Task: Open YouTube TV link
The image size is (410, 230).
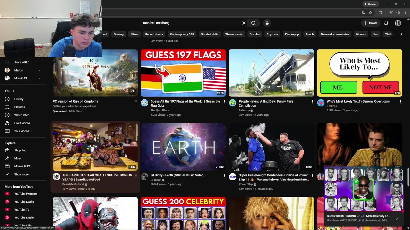Action: [22, 210]
